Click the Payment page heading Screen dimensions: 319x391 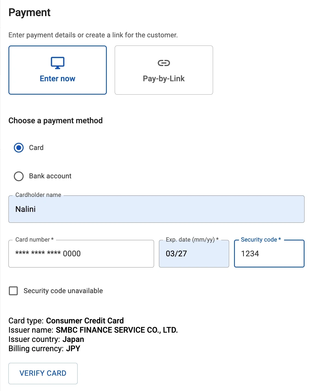tap(29, 13)
